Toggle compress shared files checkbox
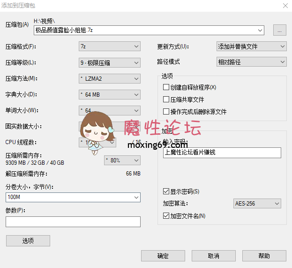The width and height of the screenshot is (292, 268). [166, 100]
